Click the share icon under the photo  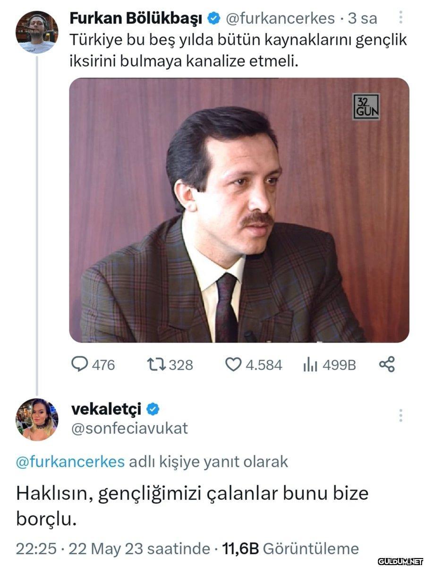pos(387,364)
